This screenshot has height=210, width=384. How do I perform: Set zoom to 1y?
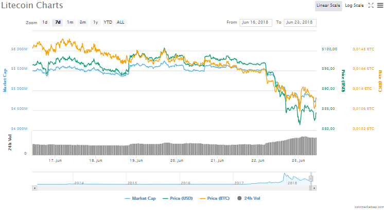point(96,23)
